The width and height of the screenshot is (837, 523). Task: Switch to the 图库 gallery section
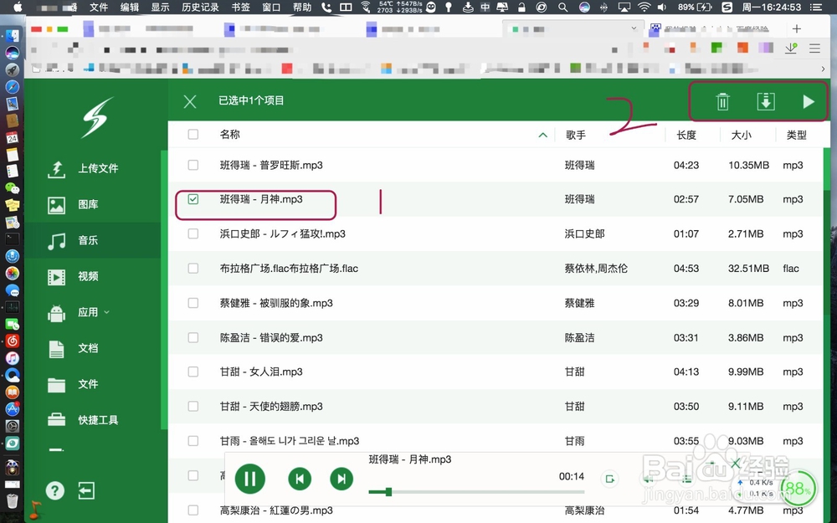pyautogui.click(x=86, y=203)
